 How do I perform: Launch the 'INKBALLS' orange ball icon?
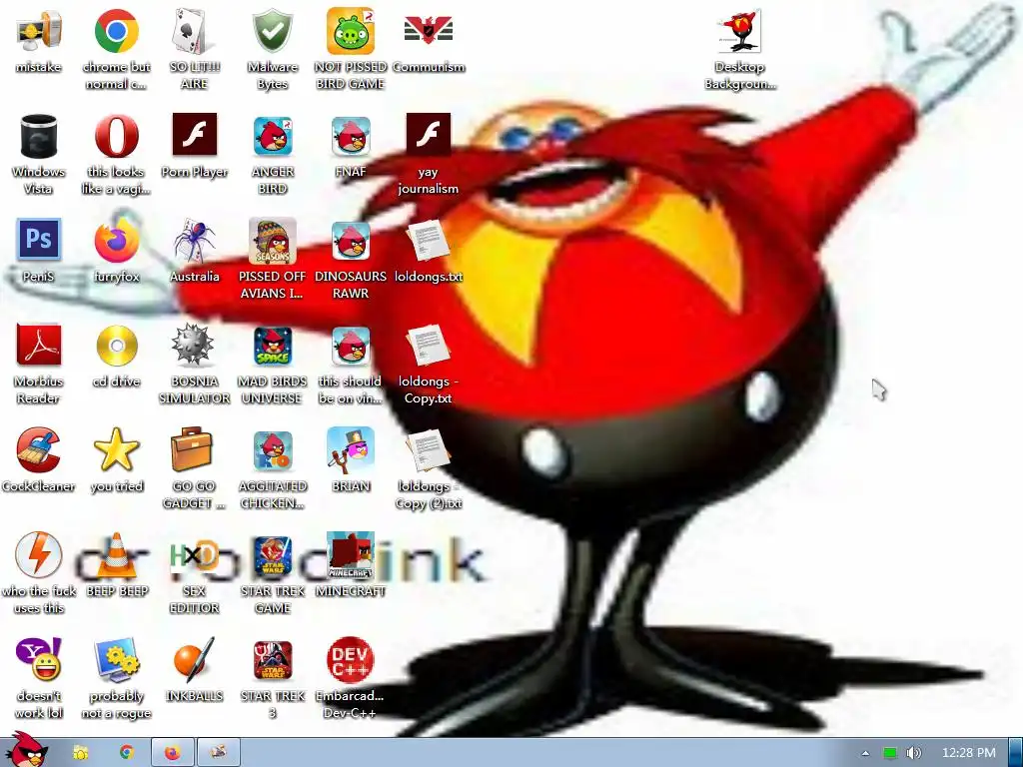(194, 659)
